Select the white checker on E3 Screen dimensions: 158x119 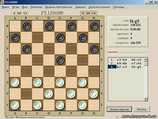(x=60, y=83)
